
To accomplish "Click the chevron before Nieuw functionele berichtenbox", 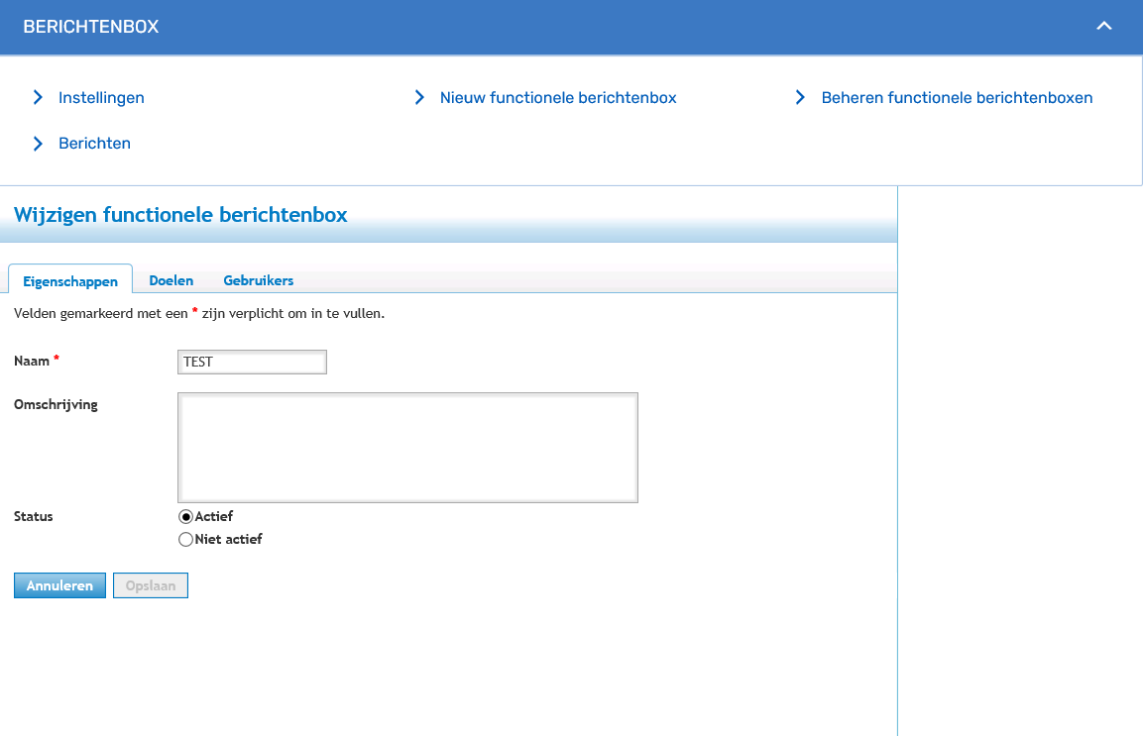I will click(419, 98).
